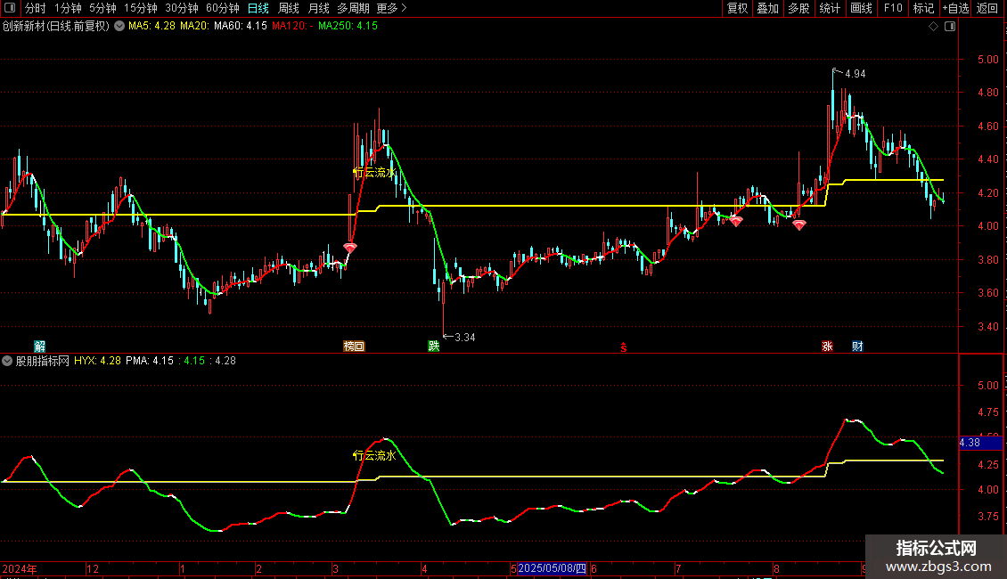Click the 4.38 price cursor tag
1007x579 pixels.
coord(980,443)
